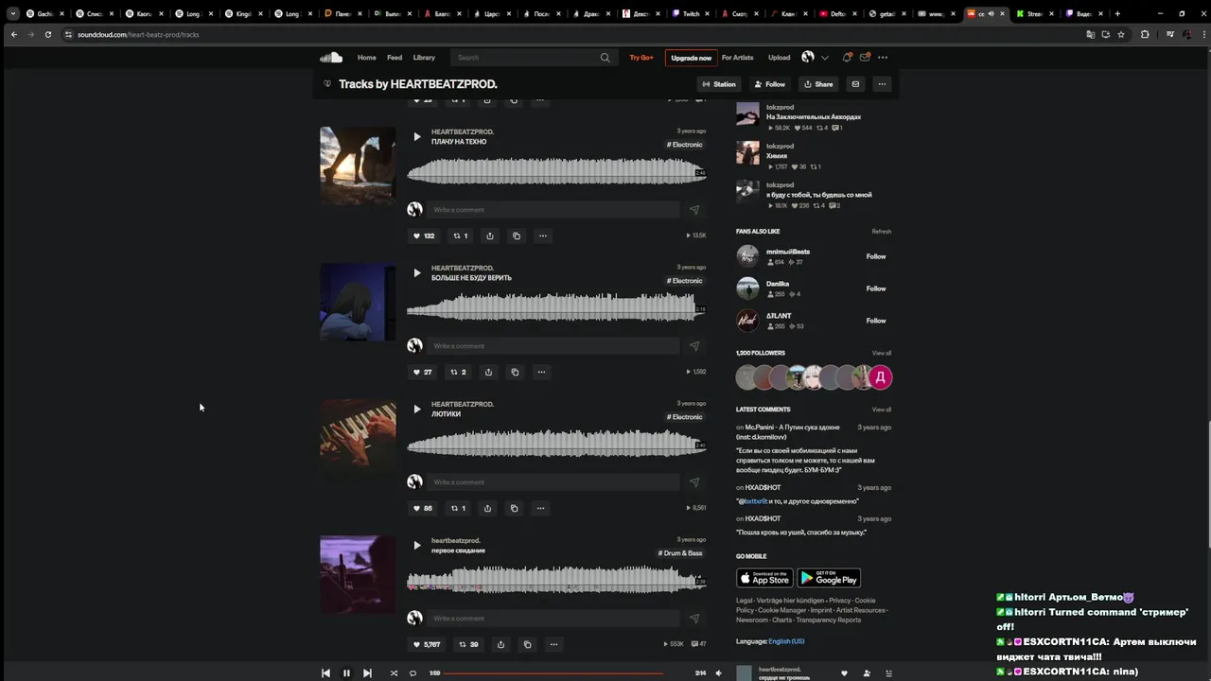Viewport: 1211px width, 681px height.
Task: Click the Upgrade now button
Action: (x=691, y=58)
